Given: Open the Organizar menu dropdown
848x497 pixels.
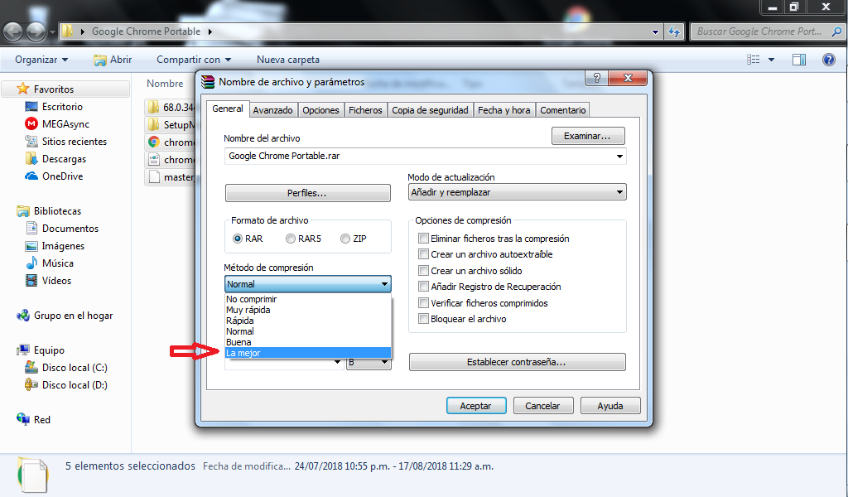Looking at the screenshot, I should click(x=41, y=60).
